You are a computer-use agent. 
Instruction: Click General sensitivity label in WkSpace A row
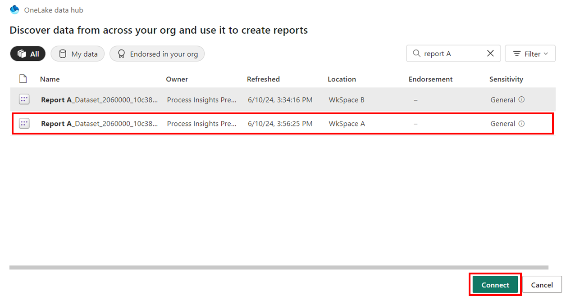(502, 124)
